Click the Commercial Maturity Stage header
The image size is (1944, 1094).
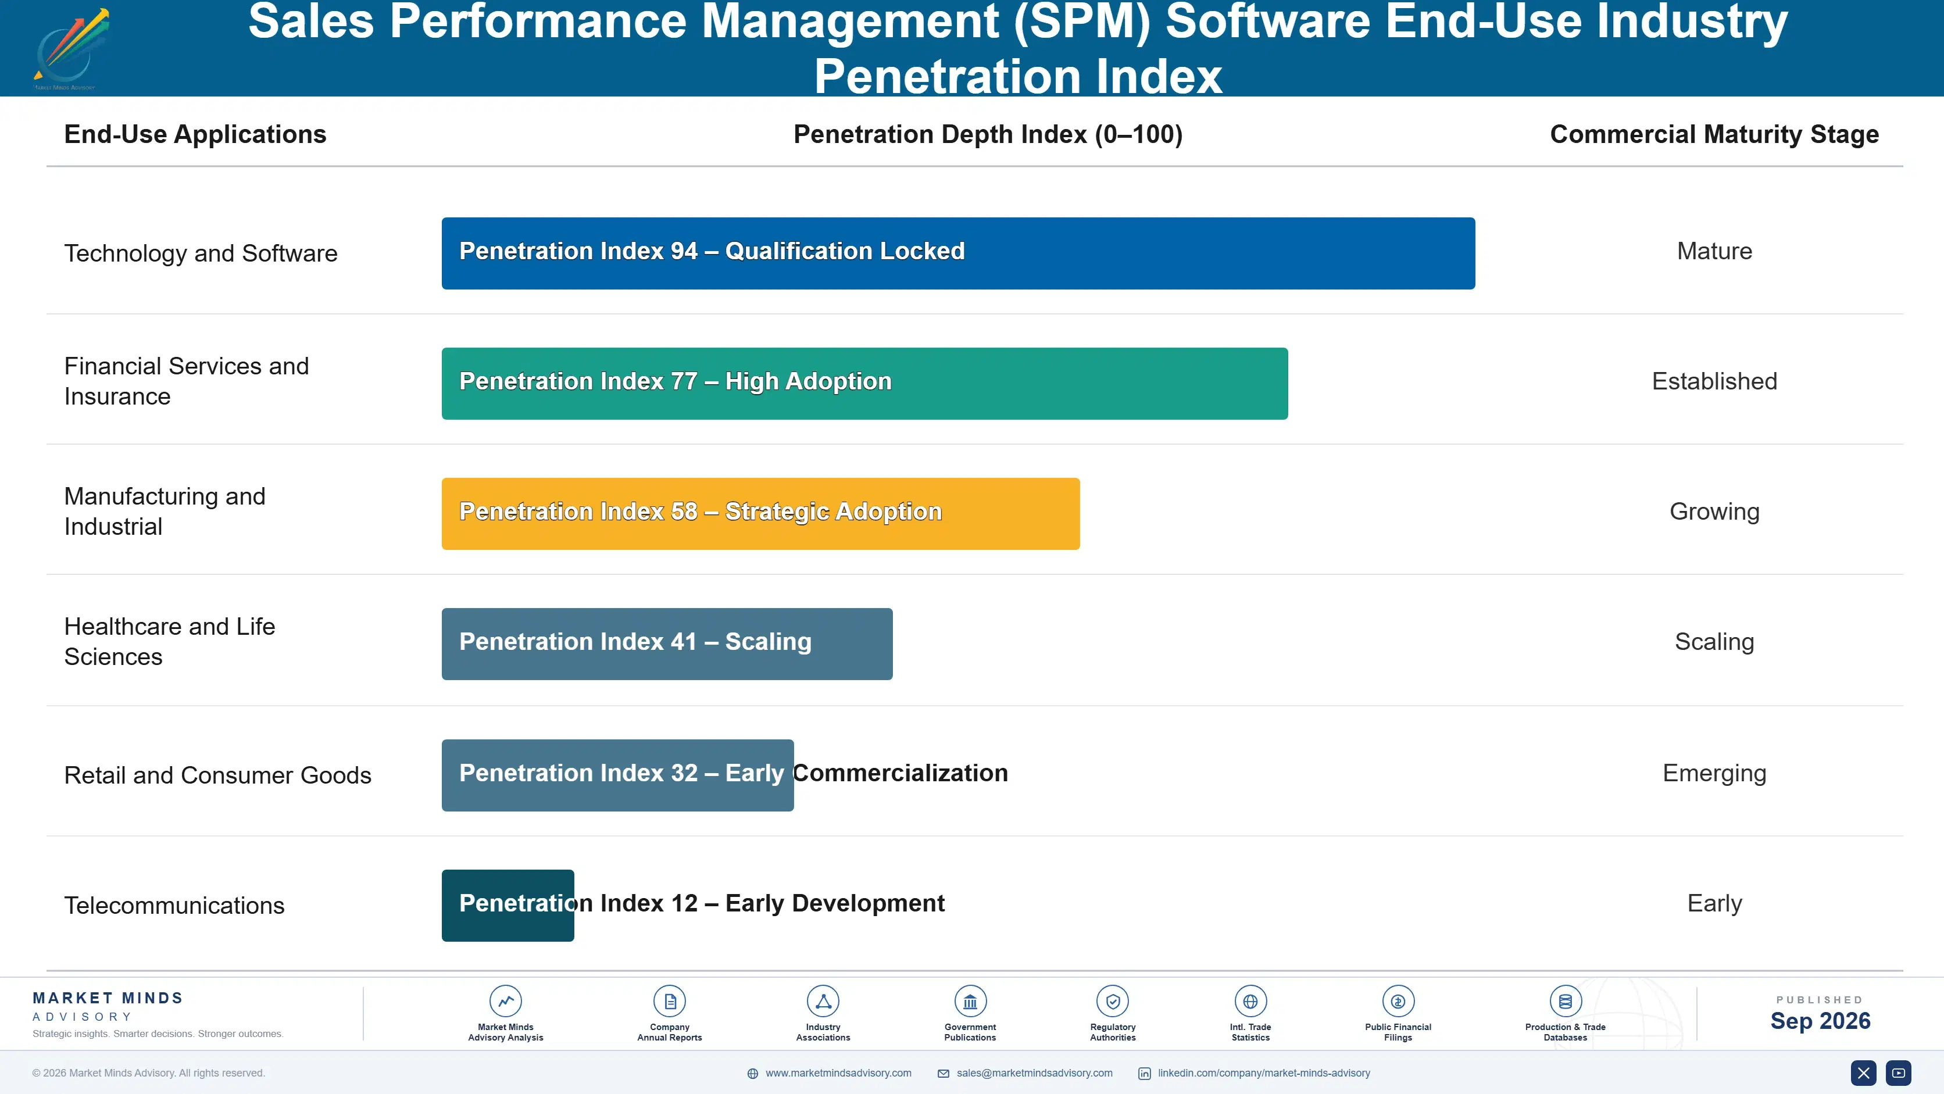click(x=1714, y=134)
